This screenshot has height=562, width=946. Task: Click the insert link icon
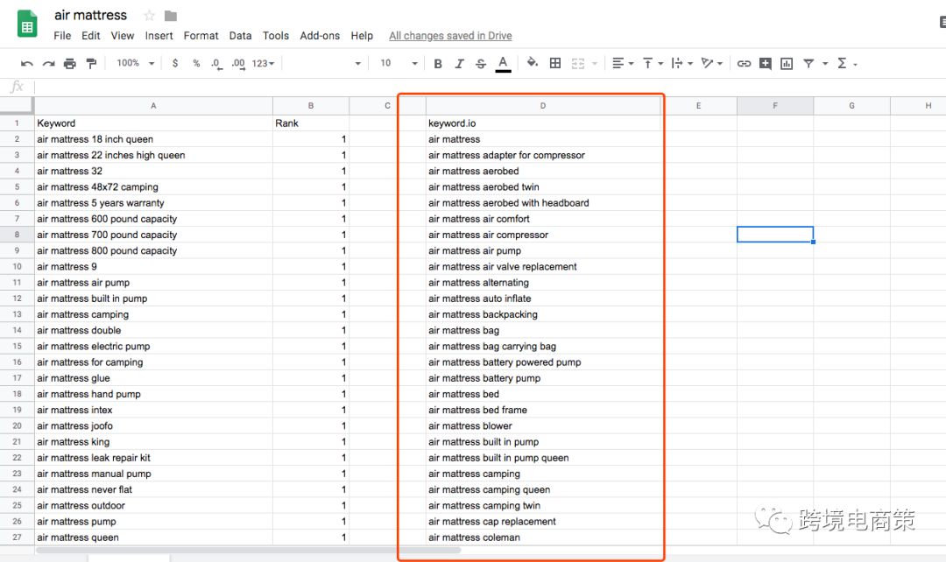[x=744, y=64]
